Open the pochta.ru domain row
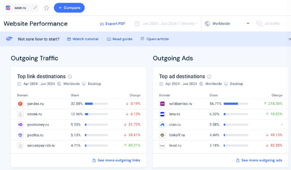 click(79, 135)
